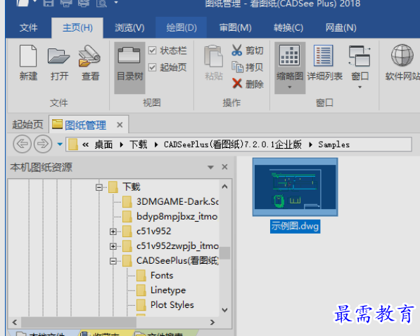Click Samples in the address path

point(333,145)
